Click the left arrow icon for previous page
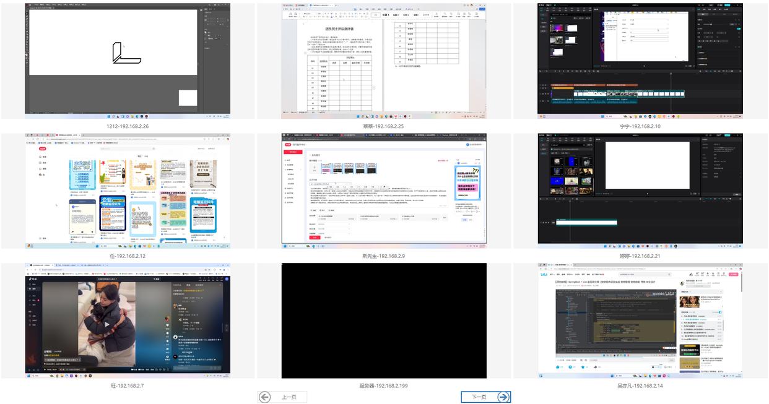 click(265, 397)
